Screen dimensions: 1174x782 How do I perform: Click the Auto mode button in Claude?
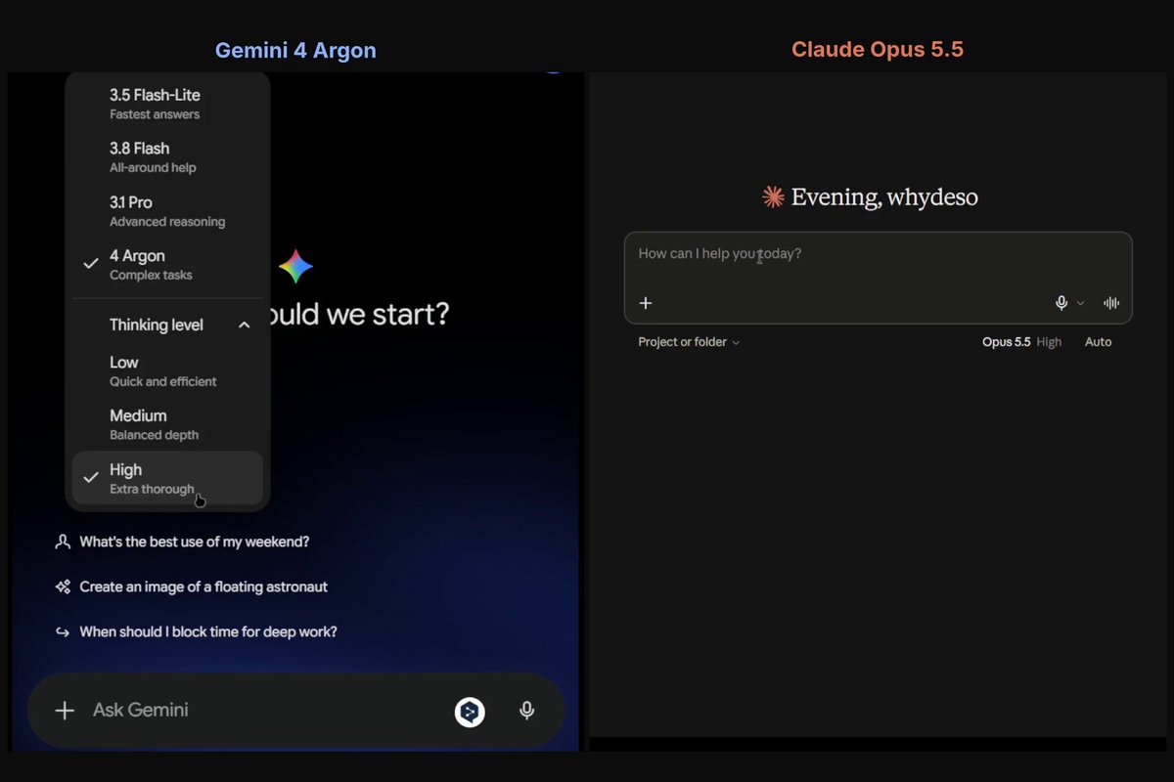pyautogui.click(x=1098, y=342)
